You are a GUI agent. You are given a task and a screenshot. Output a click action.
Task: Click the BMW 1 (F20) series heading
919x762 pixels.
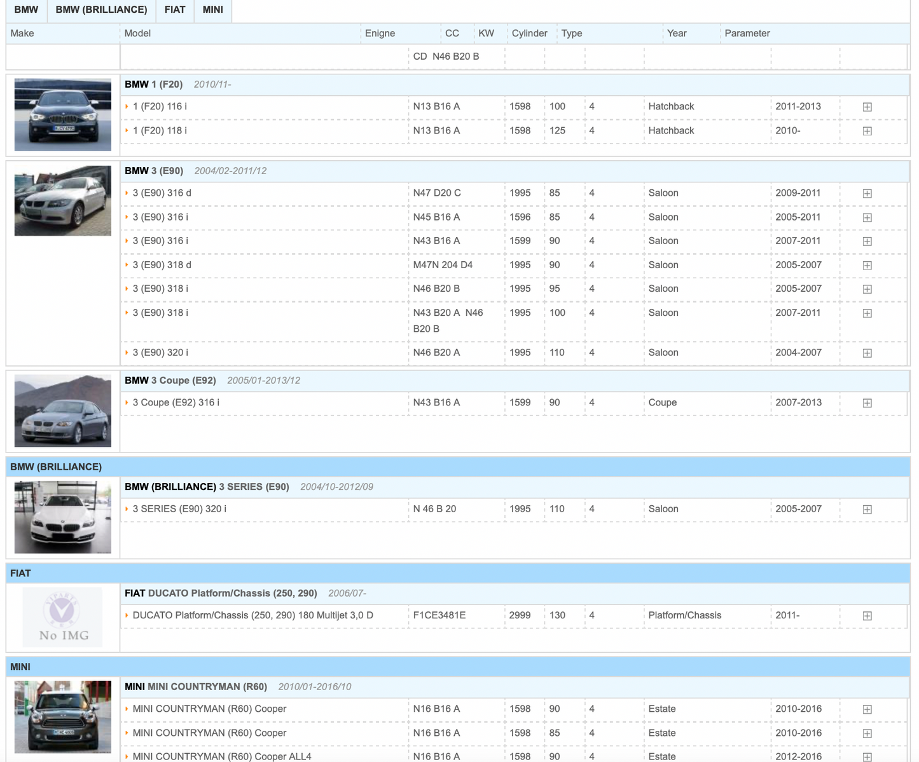point(153,84)
